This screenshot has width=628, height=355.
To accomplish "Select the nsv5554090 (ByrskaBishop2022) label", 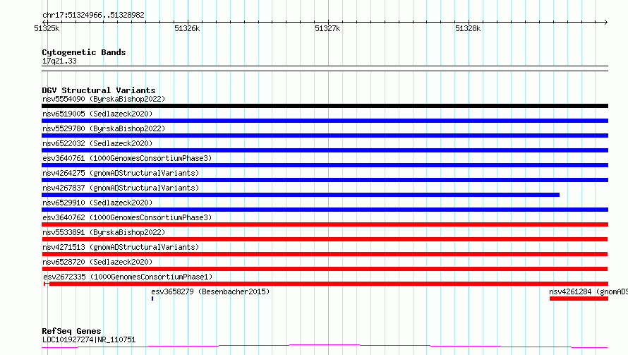I will 104,99.
